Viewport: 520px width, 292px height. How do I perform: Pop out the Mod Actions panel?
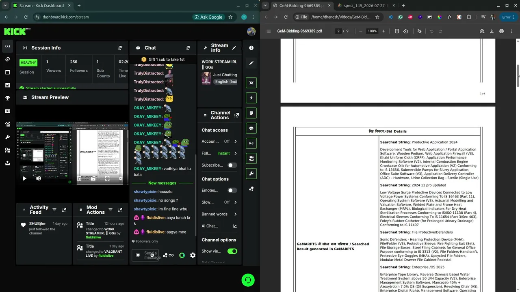tap(120, 210)
